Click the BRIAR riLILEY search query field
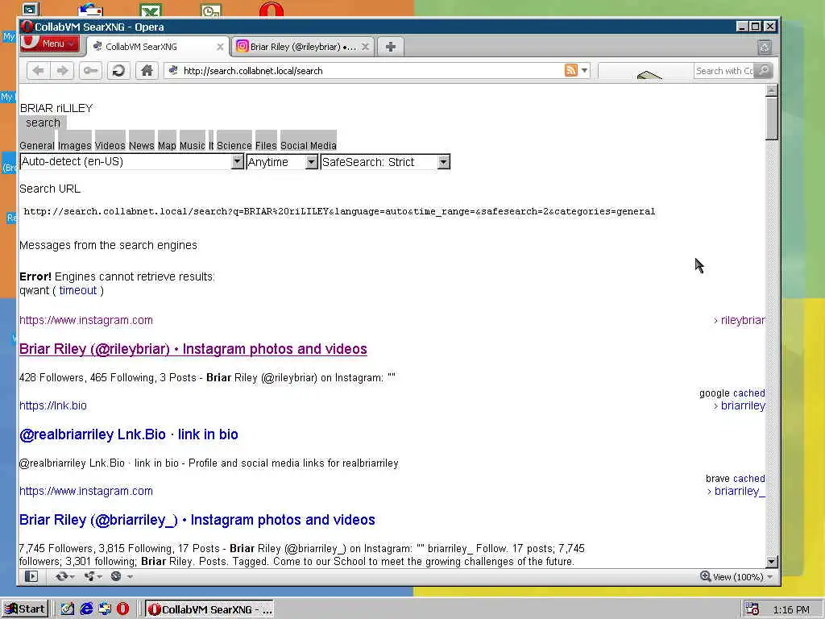The image size is (825, 619). click(56, 108)
